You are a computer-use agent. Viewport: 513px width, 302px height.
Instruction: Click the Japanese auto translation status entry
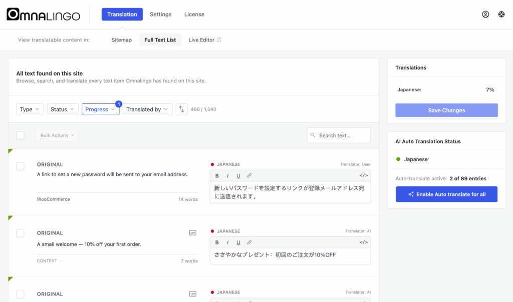[x=412, y=159]
